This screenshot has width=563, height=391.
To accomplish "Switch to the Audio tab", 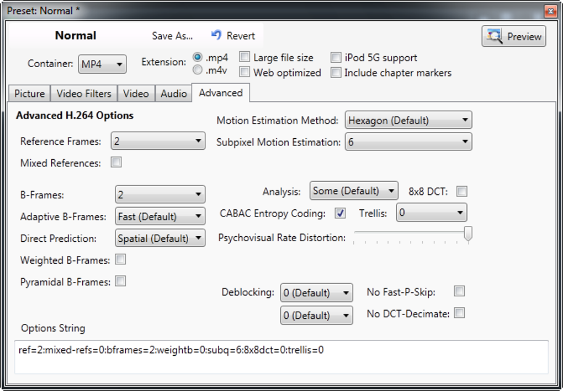I will click(x=173, y=93).
